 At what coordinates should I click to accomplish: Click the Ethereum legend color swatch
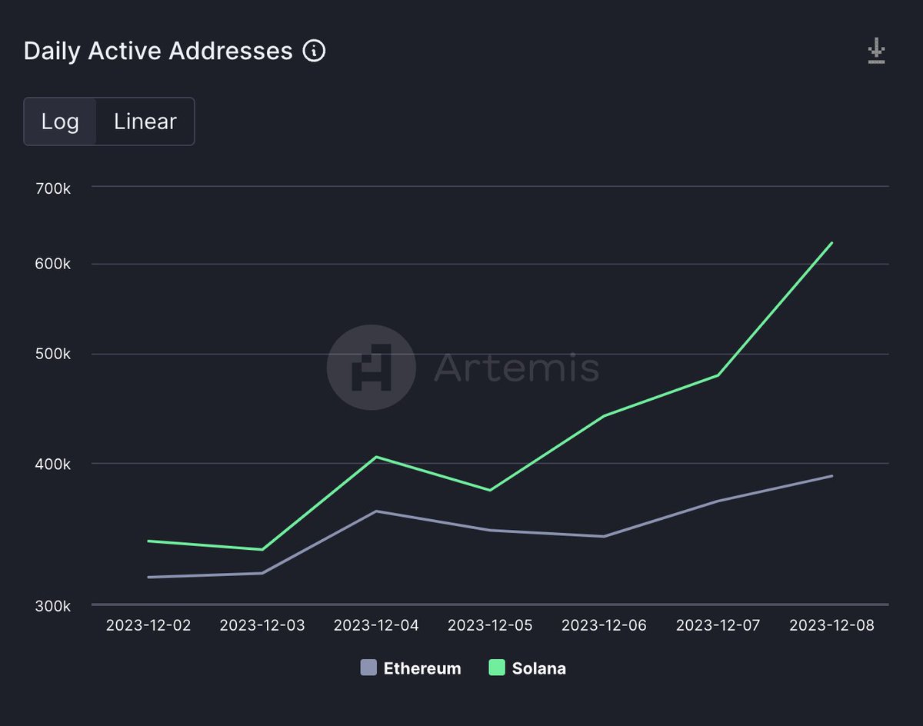coord(368,668)
